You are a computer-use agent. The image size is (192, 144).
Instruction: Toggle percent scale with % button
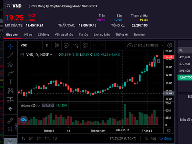pos(146,138)
